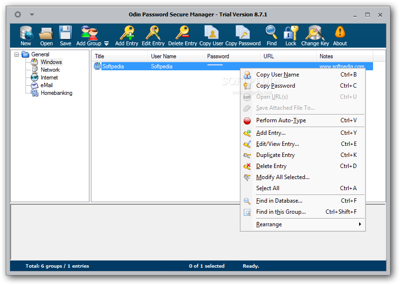Screen dimensions: 400x285
Task: Sort by the Notes column header
Action: pos(345,56)
